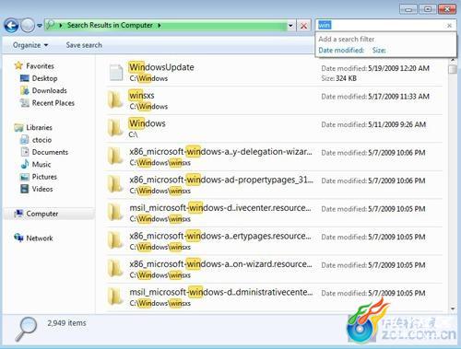The image size is (461, 349).
Task: Open Recent Places in sidebar
Action: 53,103
